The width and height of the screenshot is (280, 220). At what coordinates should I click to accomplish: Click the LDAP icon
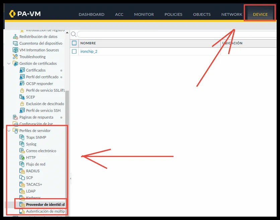click(x=22, y=191)
